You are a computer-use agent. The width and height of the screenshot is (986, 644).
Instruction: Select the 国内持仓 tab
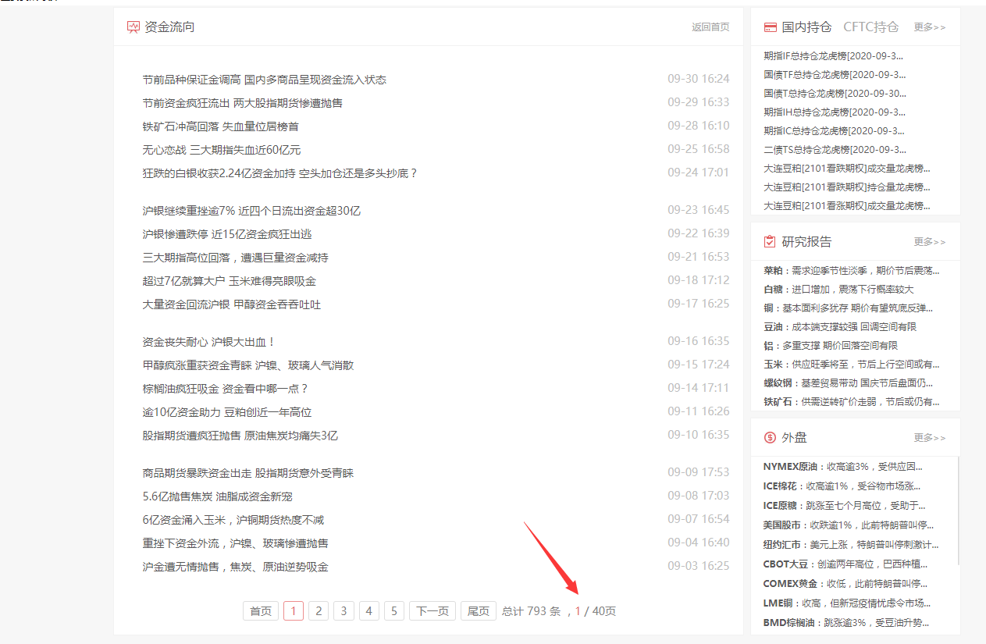[806, 27]
